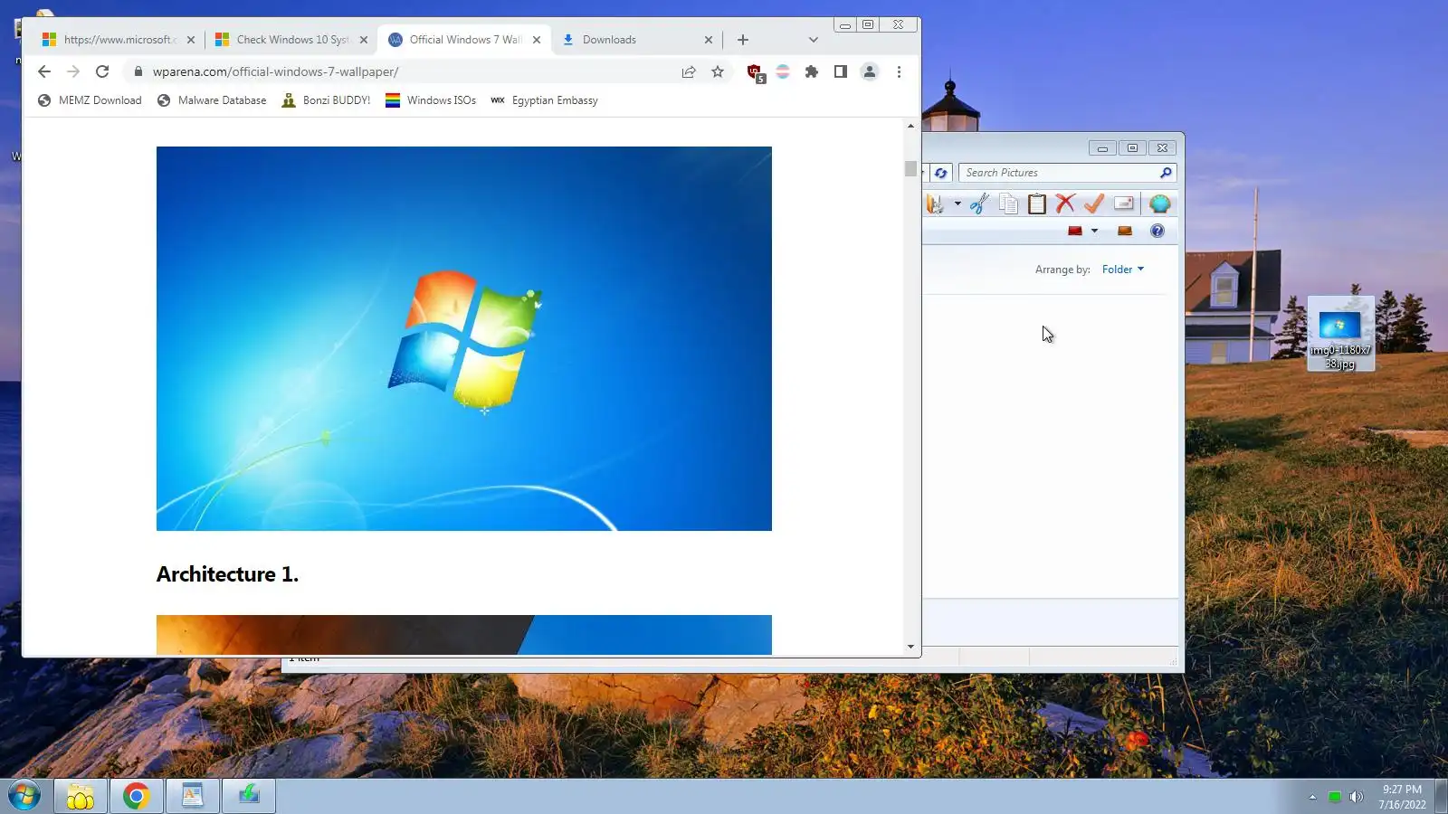Open Chrome's three-dot menu
Viewport: 1448px width, 814px height.
[x=899, y=71]
